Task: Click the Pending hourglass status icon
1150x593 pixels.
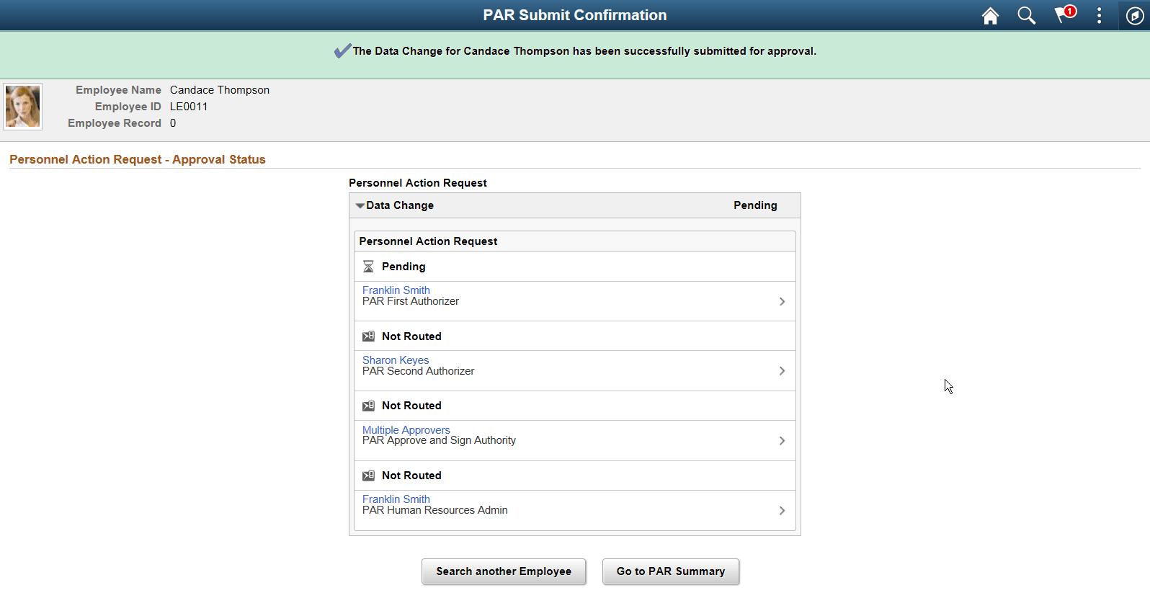Action: click(x=368, y=267)
